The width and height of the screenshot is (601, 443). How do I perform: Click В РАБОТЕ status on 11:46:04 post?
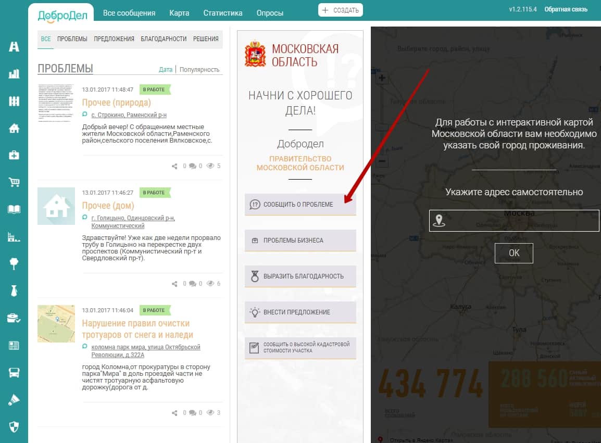coord(155,310)
